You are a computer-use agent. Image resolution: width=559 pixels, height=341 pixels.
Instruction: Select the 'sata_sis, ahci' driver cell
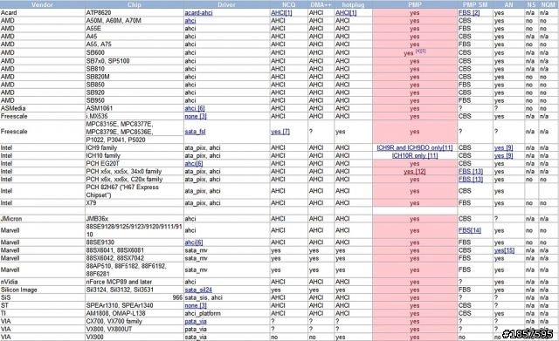click(227, 298)
